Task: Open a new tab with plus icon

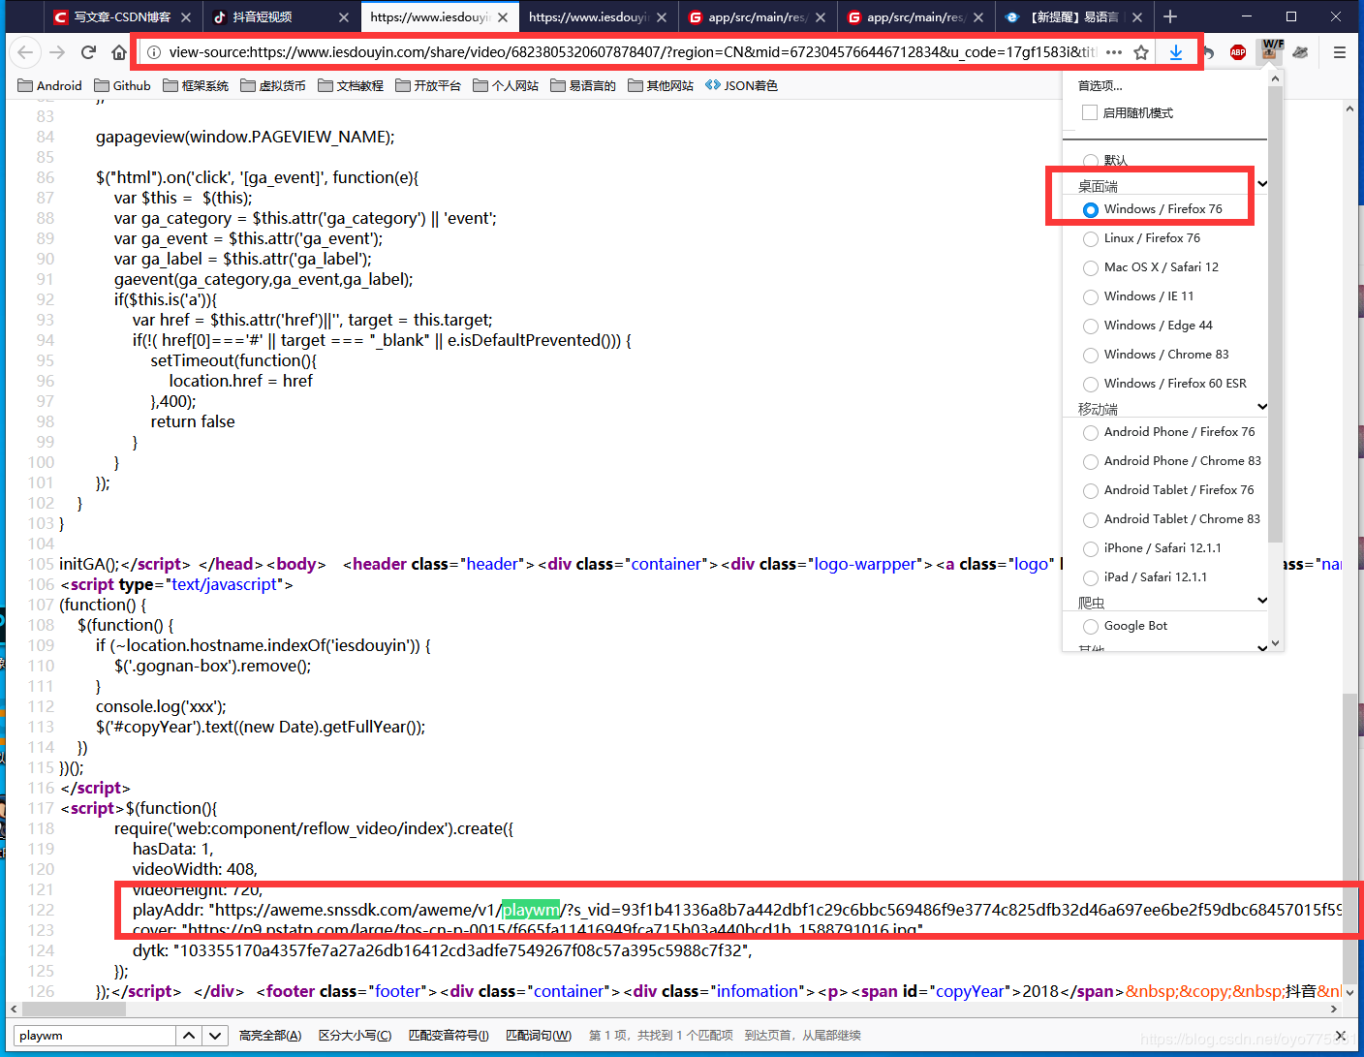Action: [x=1170, y=16]
